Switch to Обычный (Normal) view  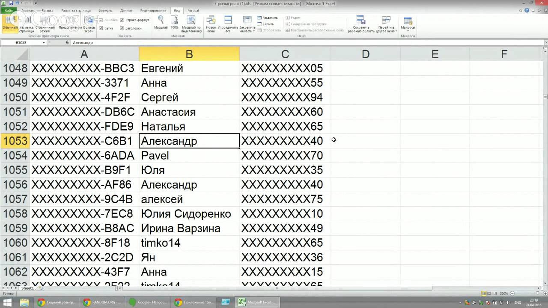pyautogui.click(x=9, y=24)
